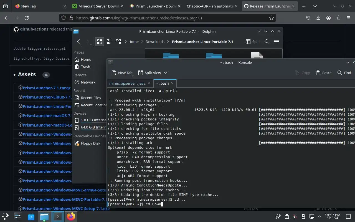Click Firefox View icon at tab bar
The image size is (355, 222).
pos(6,6)
